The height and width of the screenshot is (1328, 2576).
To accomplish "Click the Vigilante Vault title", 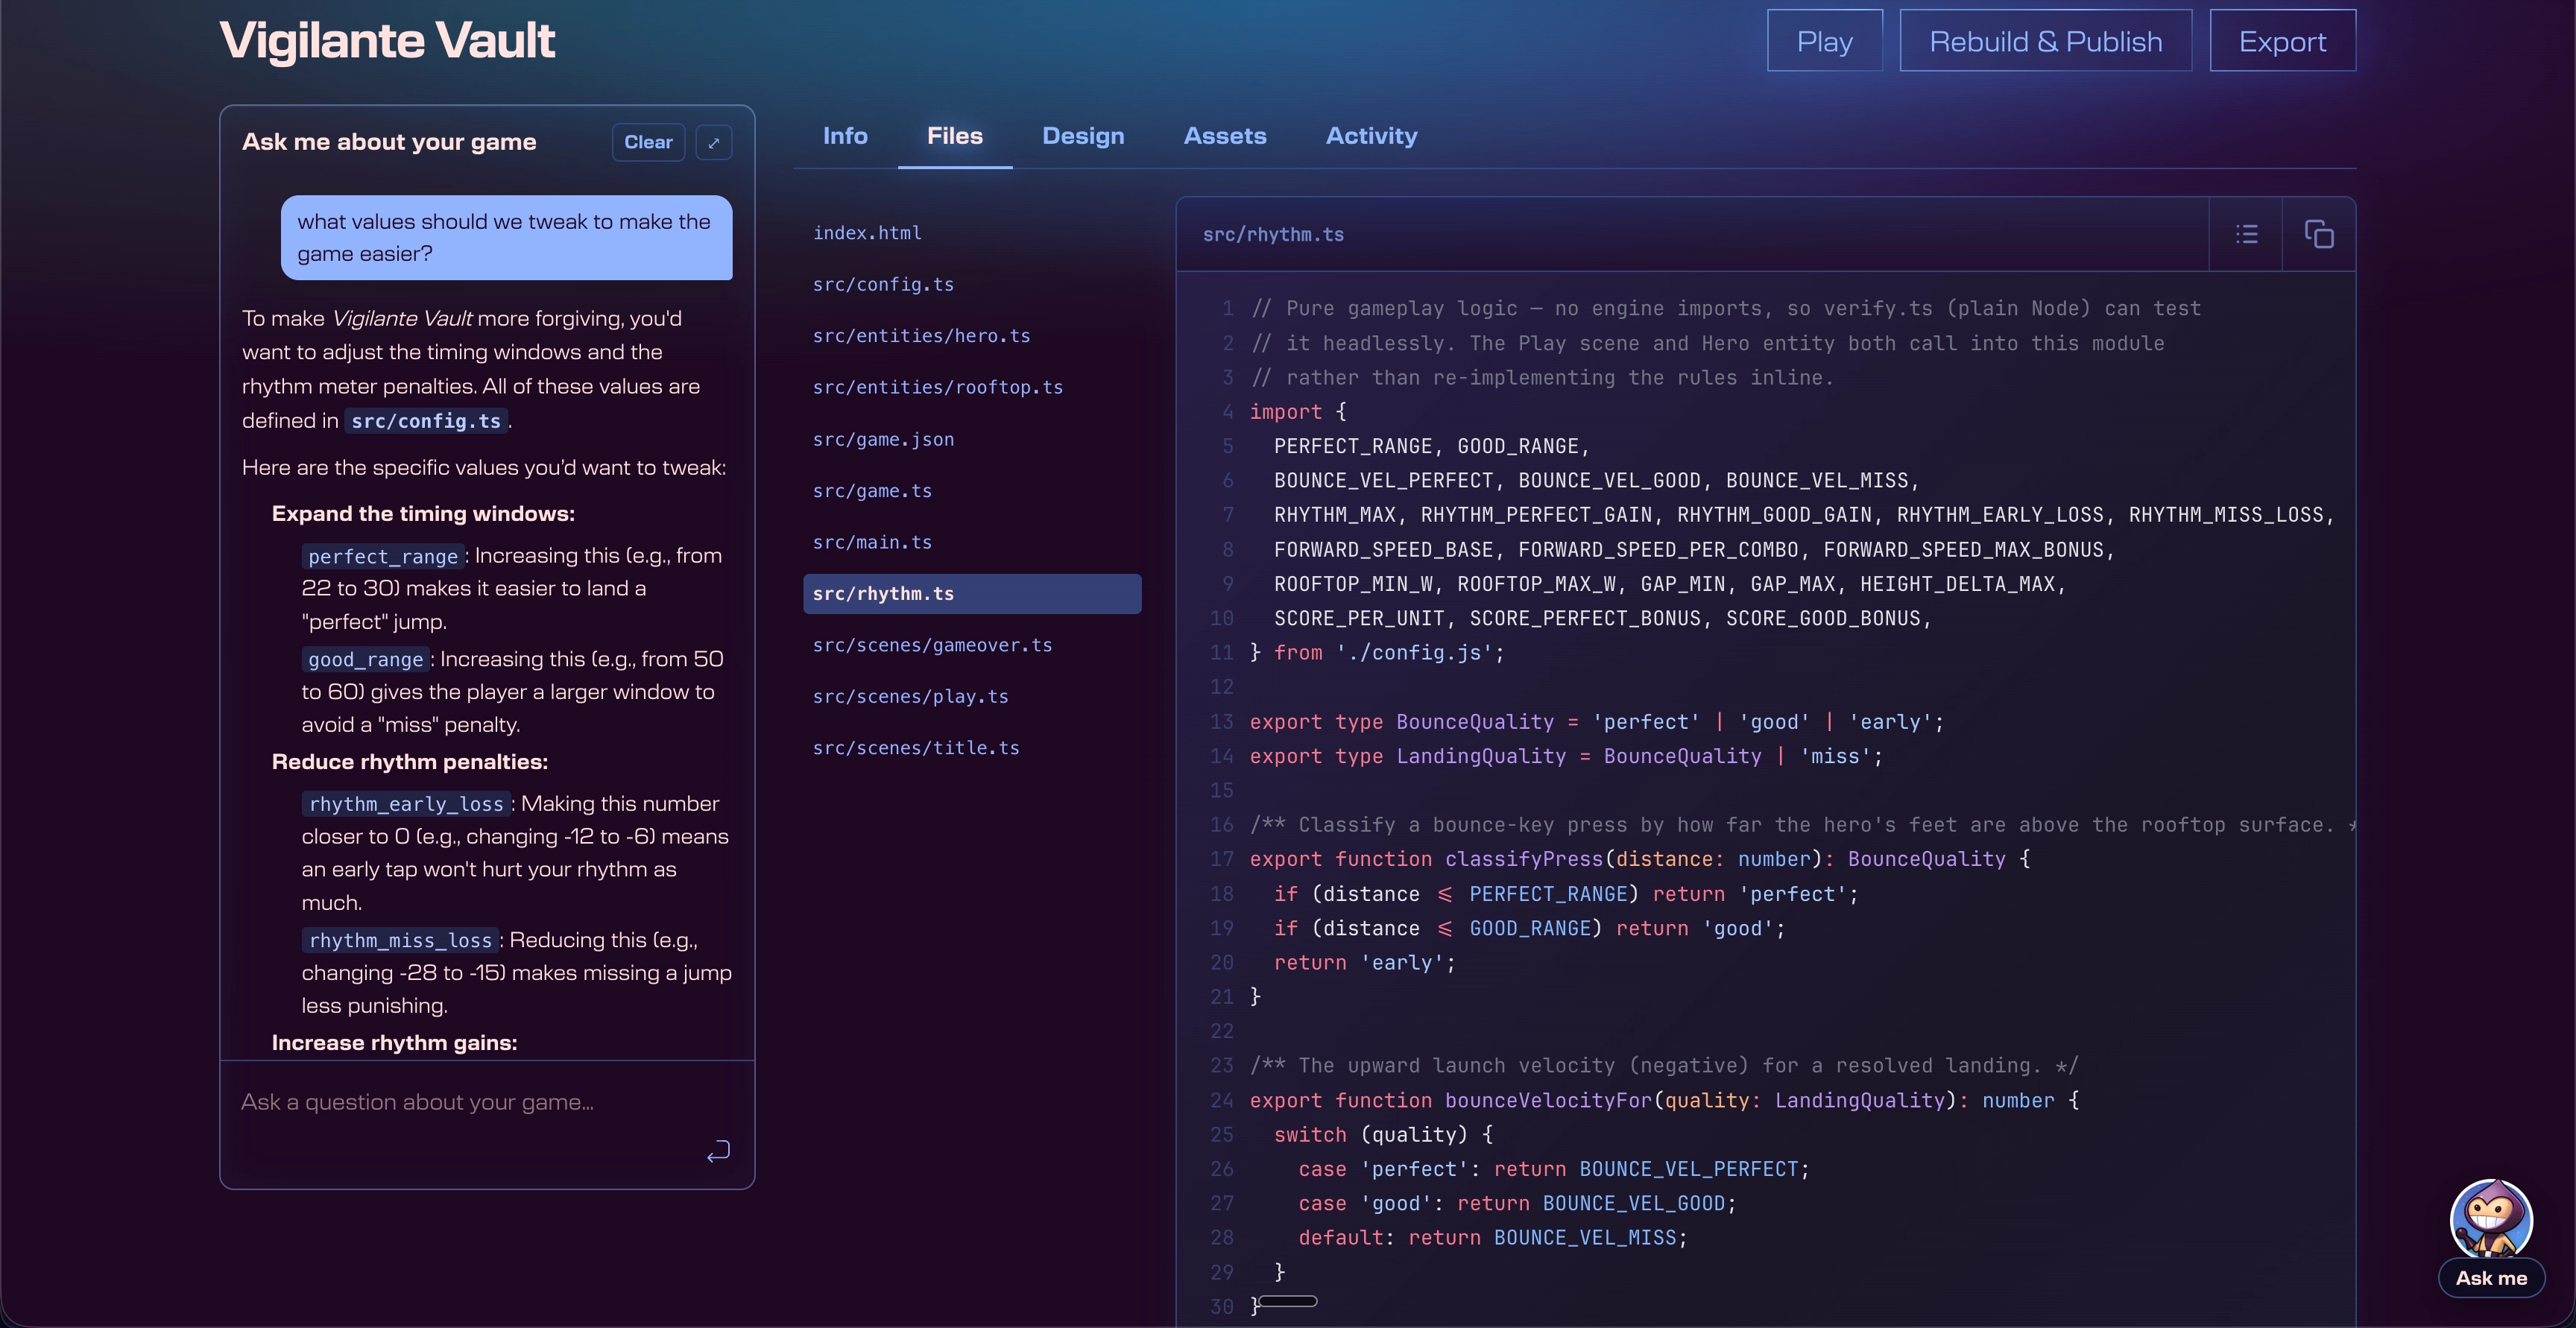I will [x=387, y=41].
